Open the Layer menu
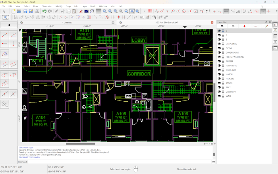 84,6
